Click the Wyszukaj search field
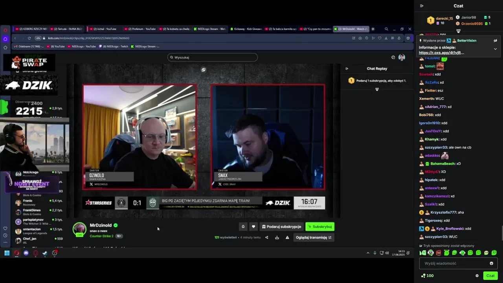503x283 pixels. 212,57
